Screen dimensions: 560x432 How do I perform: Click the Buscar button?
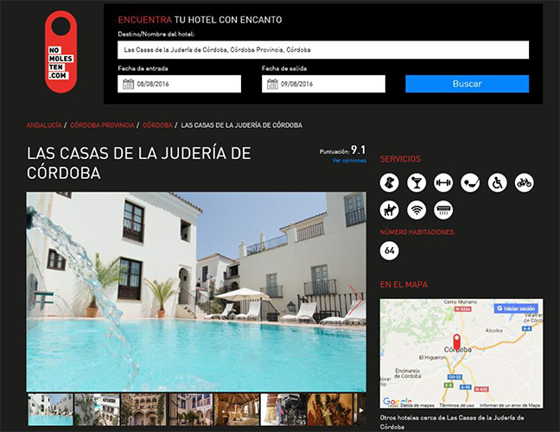tap(468, 84)
